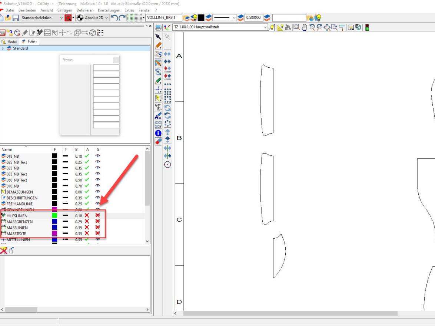Click the blue info icon
The height and width of the screenshot is (326, 435).
[158, 133]
